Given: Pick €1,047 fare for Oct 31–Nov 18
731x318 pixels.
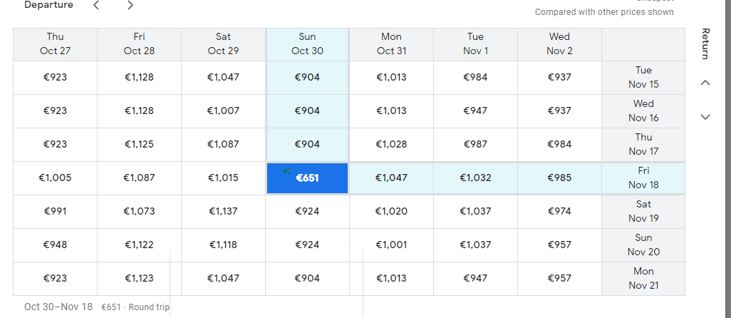Looking at the screenshot, I should 391,178.
